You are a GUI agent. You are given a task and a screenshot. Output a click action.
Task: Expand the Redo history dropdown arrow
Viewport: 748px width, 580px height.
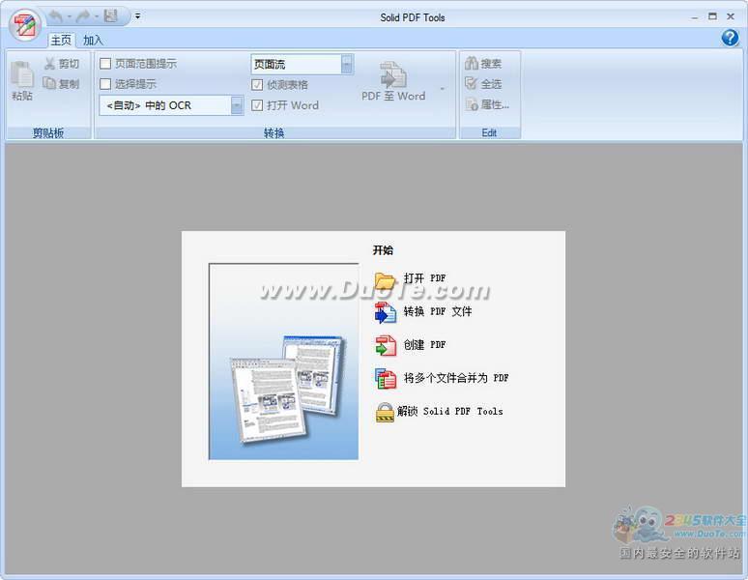tap(97, 16)
